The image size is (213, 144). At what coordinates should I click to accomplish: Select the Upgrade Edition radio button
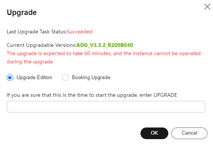pos(10,78)
